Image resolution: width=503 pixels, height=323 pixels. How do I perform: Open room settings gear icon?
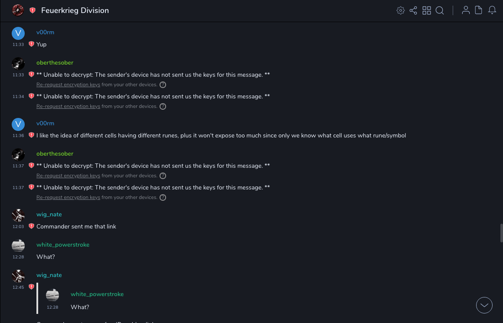click(x=401, y=10)
